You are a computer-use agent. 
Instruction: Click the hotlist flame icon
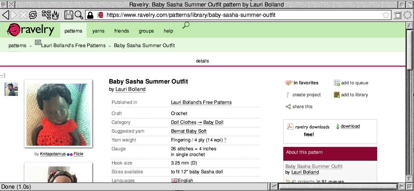click(x=55, y=15)
